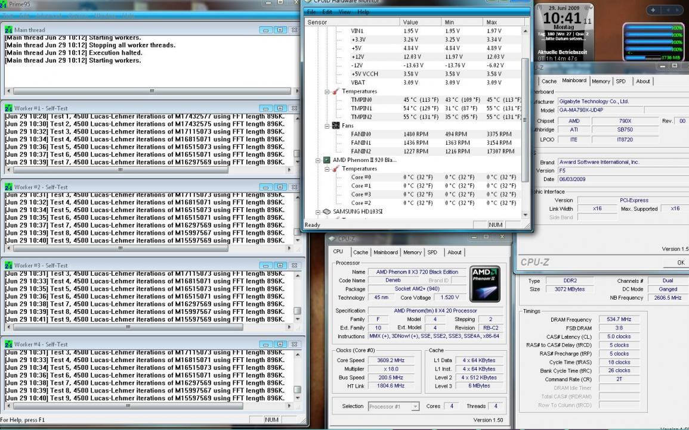Click the Multiplier value x 18.0

coord(390,369)
